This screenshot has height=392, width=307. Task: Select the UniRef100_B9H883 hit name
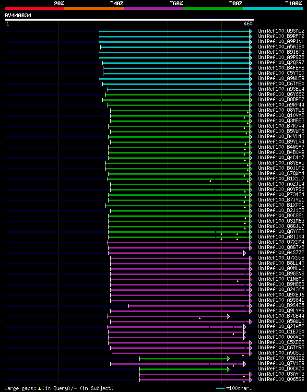pyautogui.click(x=281, y=284)
